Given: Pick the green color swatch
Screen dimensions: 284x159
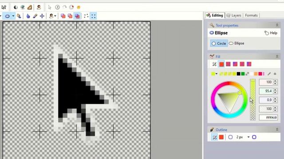Looking at the screenshot, I should click(243, 74).
